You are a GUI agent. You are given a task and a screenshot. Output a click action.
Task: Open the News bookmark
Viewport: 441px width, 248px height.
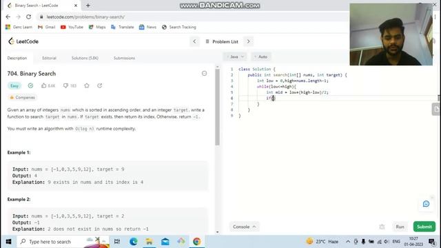pyautogui.click(x=148, y=27)
